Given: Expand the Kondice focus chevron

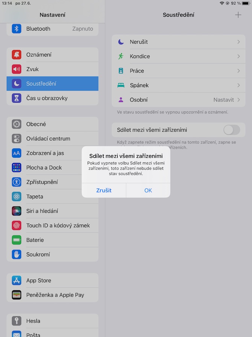Looking at the screenshot, I should click(238, 56).
